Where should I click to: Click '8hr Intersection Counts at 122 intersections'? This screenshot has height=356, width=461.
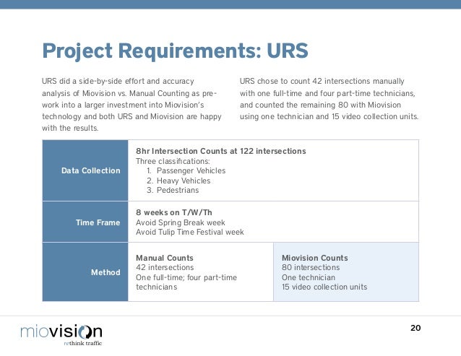tap(221, 151)
